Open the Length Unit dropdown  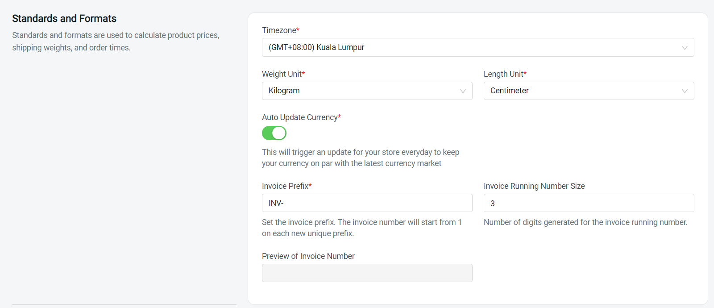(x=589, y=91)
